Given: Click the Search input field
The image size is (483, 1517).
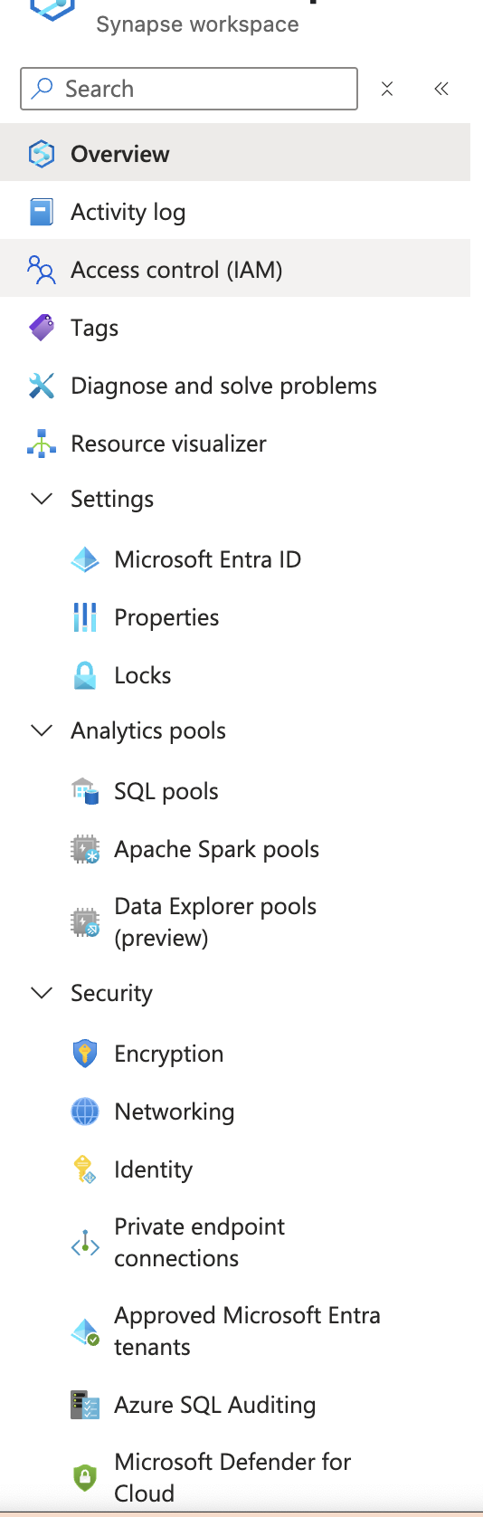Looking at the screenshot, I should (189, 89).
